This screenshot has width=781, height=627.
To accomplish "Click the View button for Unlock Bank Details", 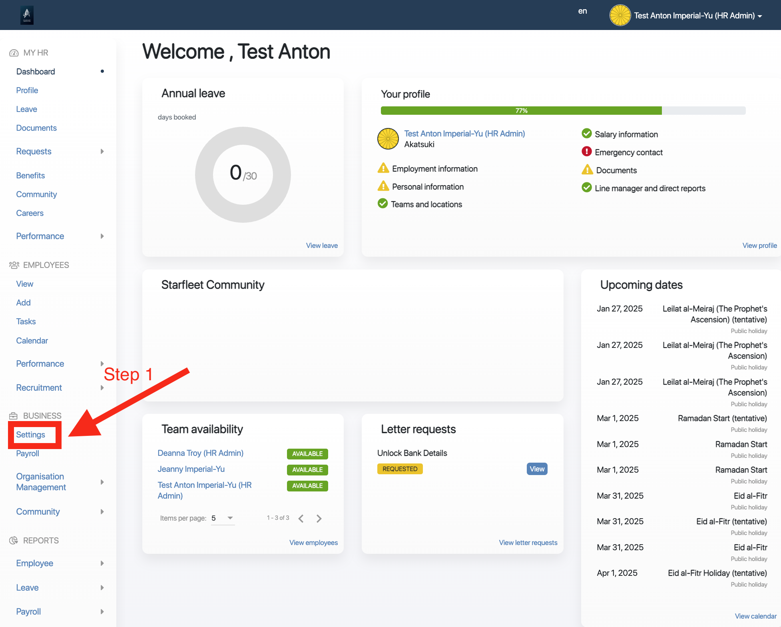I will 537,469.
